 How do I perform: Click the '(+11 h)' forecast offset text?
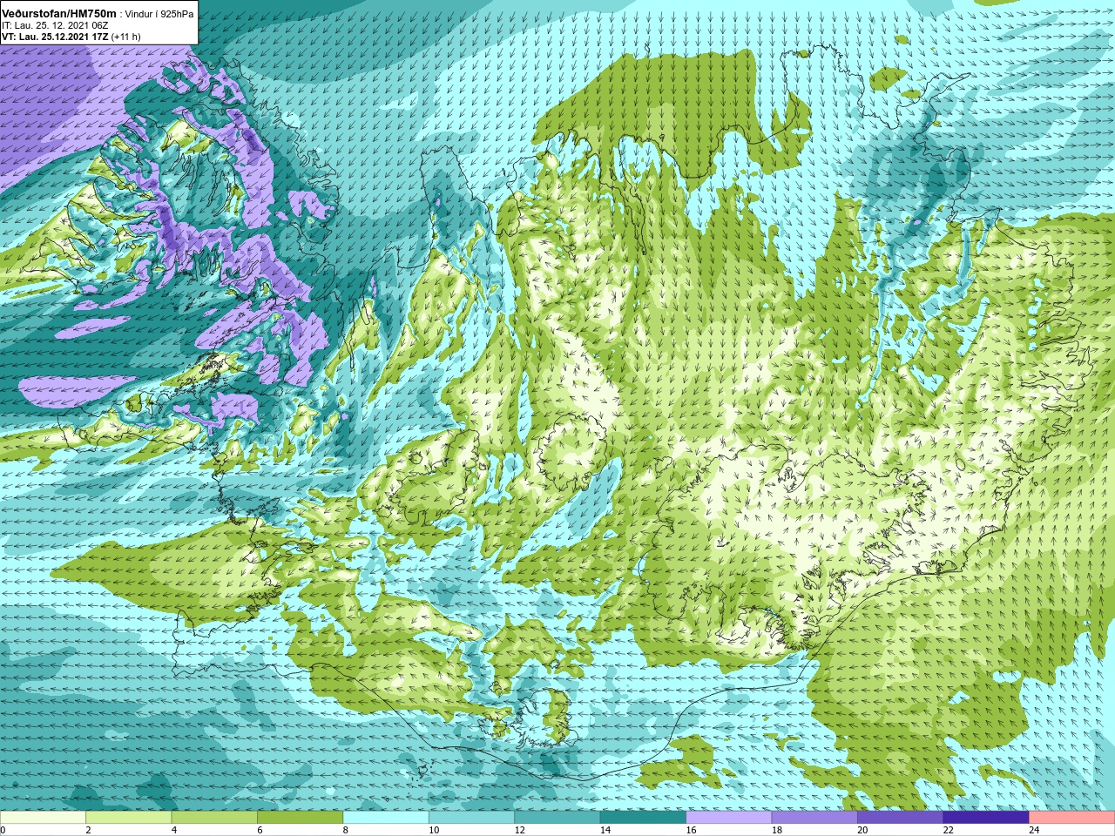coord(126,37)
